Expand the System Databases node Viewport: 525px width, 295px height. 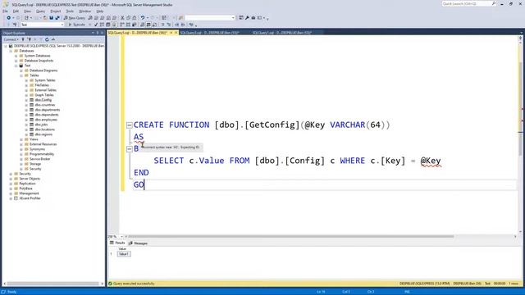[x=16, y=56]
